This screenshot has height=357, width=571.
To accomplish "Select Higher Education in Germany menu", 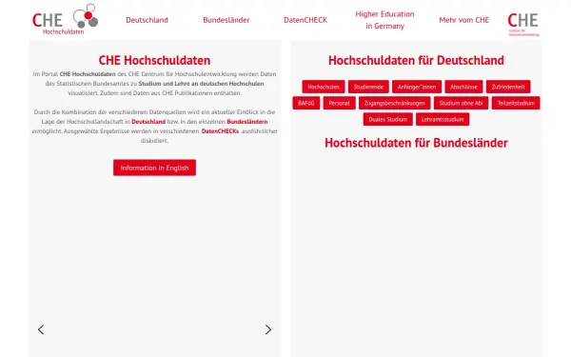I will (384, 20).
